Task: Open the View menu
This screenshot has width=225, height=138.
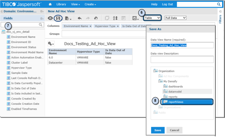Action: [x=76, y=4]
